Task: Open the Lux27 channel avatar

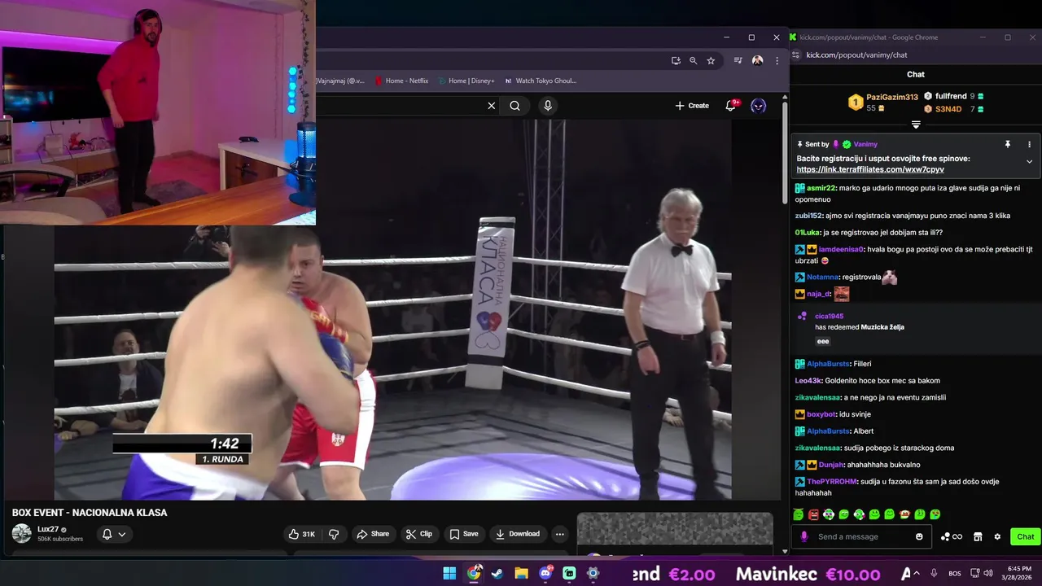Action: coord(22,534)
